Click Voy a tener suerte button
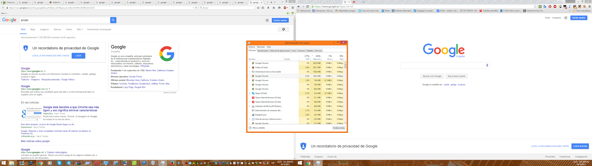This screenshot has width=592, height=166. click(457, 76)
